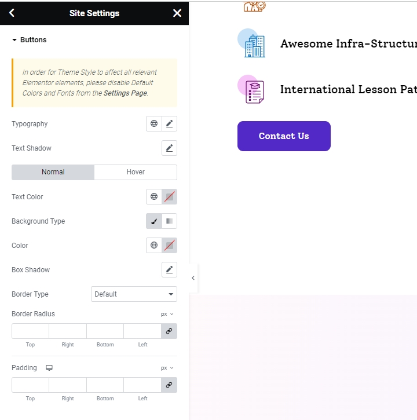Viewport: 417px width, 420px height.
Task: Edit Box Shadow with the pencil icon
Action: click(169, 269)
